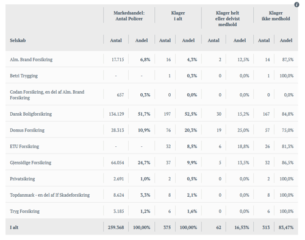Select the Privatsikring row
Screen dimensions: 305x240
point(152,179)
